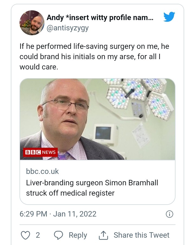Click the like count number 2
195x245 pixels.
click(x=38, y=235)
